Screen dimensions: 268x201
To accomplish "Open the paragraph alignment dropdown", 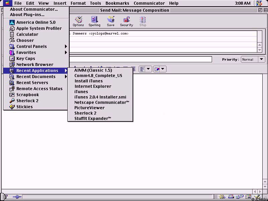I will click(145, 69).
